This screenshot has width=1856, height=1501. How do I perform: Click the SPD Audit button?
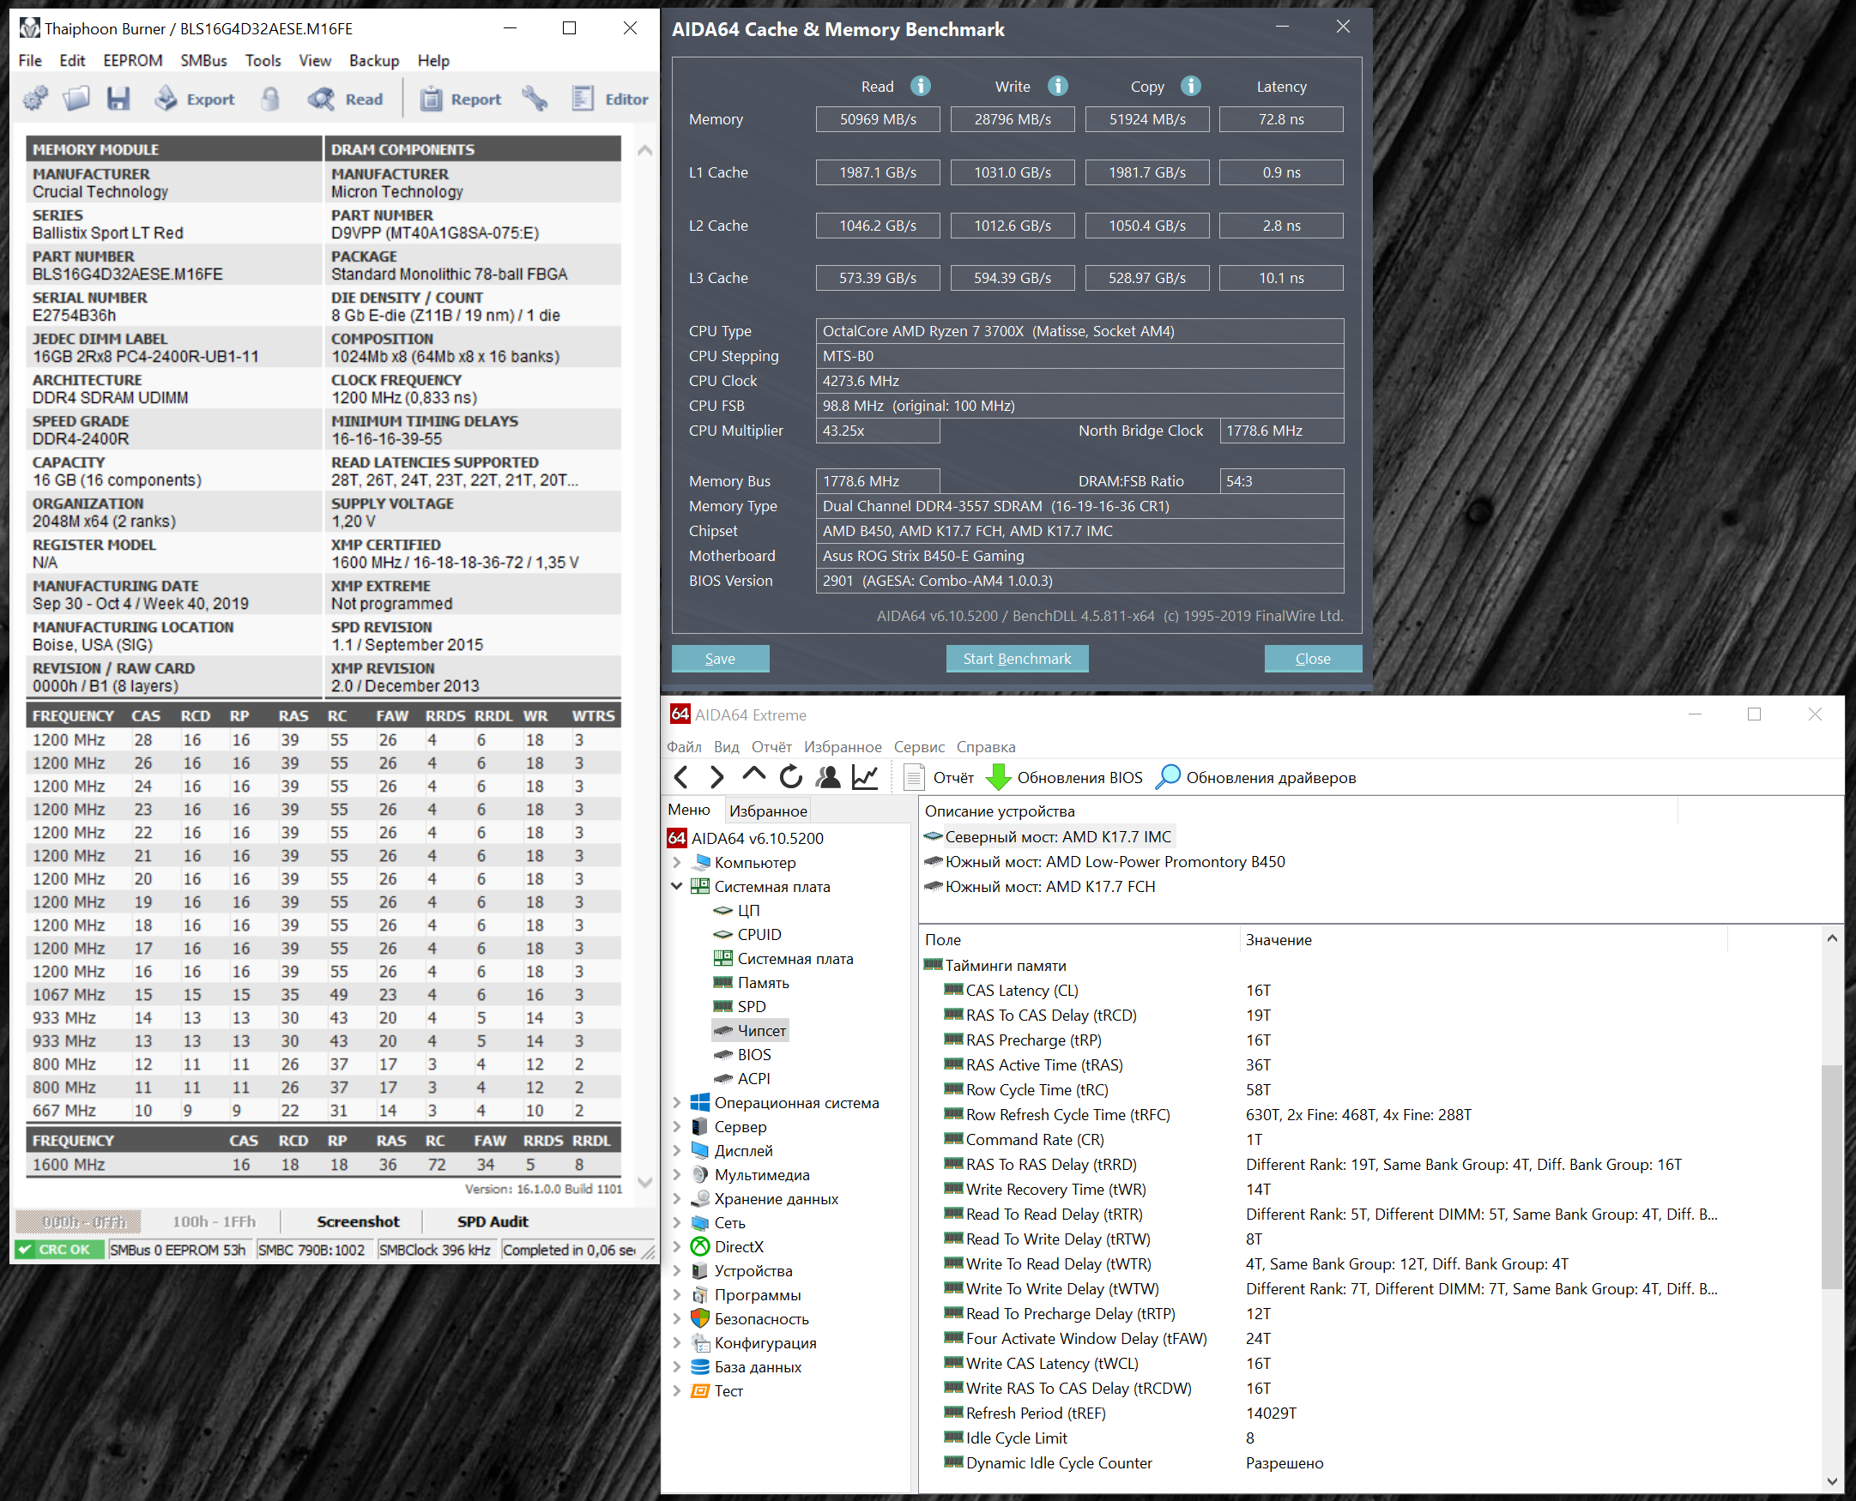tap(493, 1221)
